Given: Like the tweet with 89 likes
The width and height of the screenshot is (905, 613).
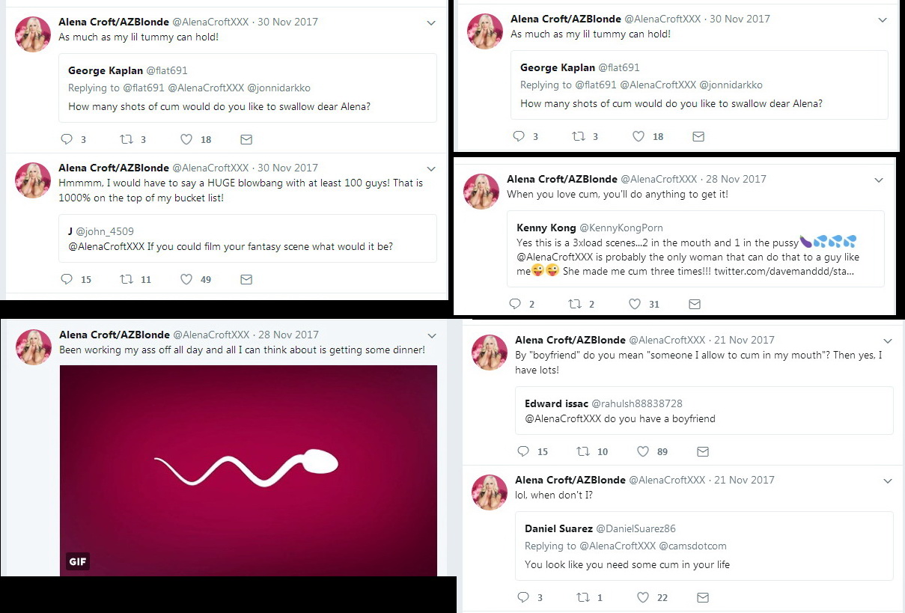Looking at the screenshot, I should [x=642, y=451].
